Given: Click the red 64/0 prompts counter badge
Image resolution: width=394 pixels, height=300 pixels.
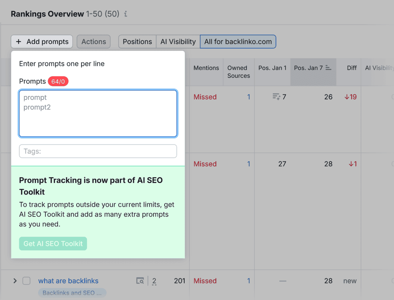Looking at the screenshot, I should point(58,81).
